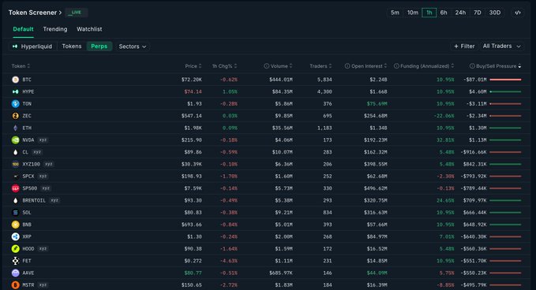
Task: Click the SP500 token icon
Action: (15, 188)
